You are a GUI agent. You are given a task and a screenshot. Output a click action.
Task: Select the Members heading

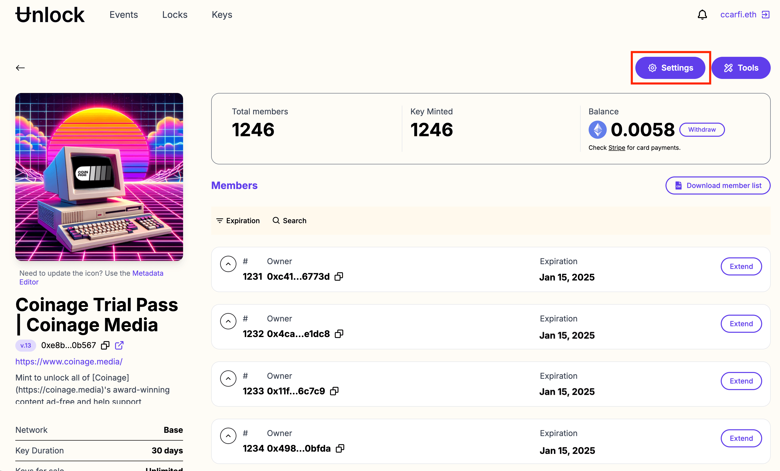pos(234,186)
